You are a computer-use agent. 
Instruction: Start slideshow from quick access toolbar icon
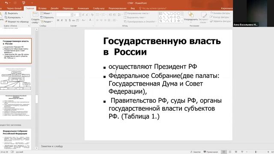(24, 3)
